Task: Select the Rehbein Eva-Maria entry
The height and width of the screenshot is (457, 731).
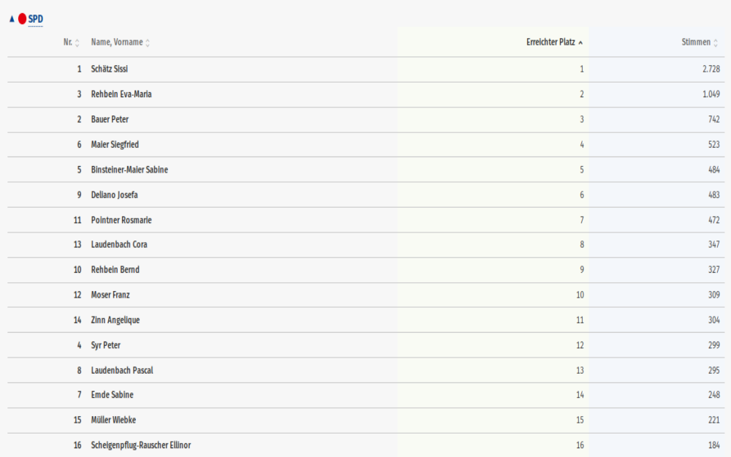Action: (366, 94)
